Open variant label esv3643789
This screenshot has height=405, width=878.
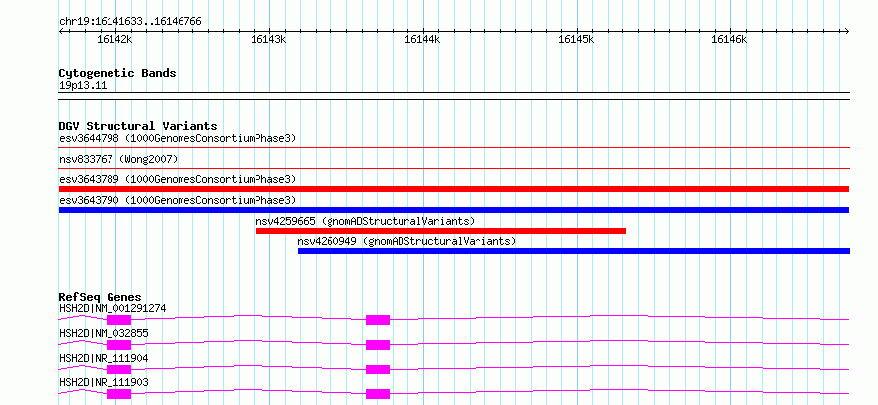pos(177,179)
